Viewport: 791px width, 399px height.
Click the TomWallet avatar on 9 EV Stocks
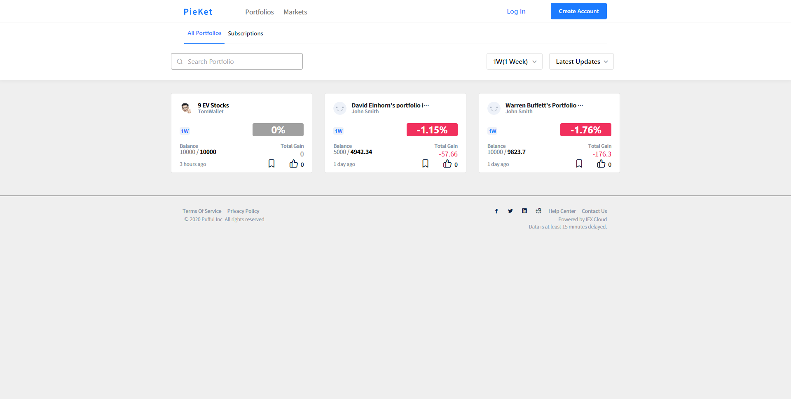[186, 108]
